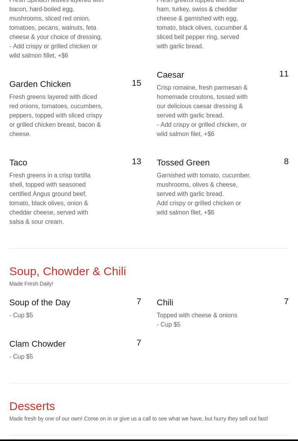Click the Garden Chicken description text
The image size is (298, 441).
coord(56,115)
